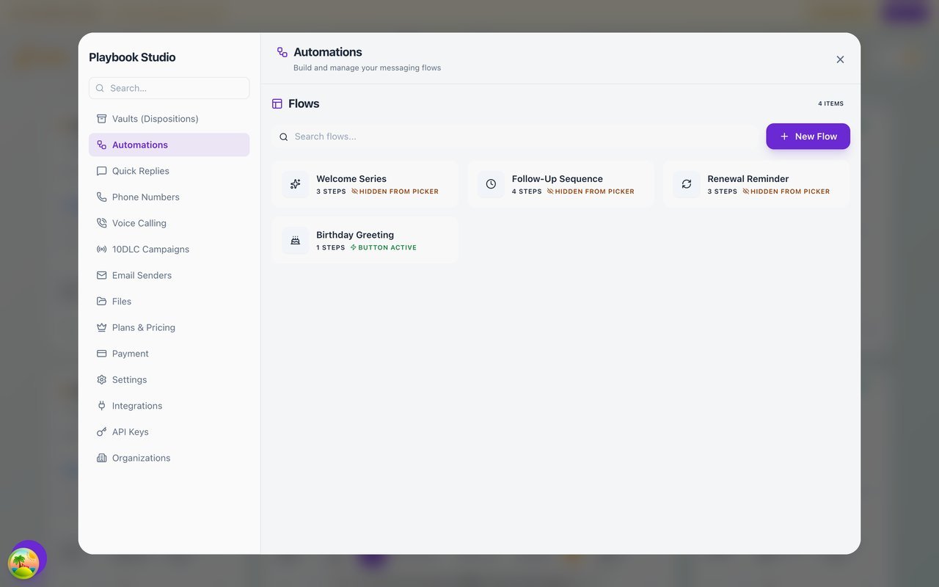Viewport: 939px width, 587px height.
Task: Click "Build and manage your messaging flows" subtitle
Action: click(x=368, y=68)
